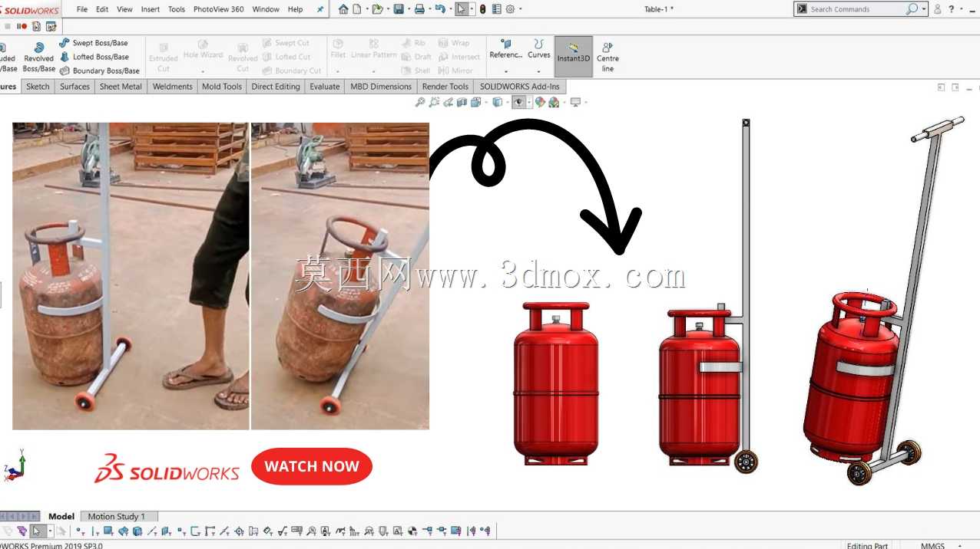Click the Edit Appearance color ball icon

point(540,102)
